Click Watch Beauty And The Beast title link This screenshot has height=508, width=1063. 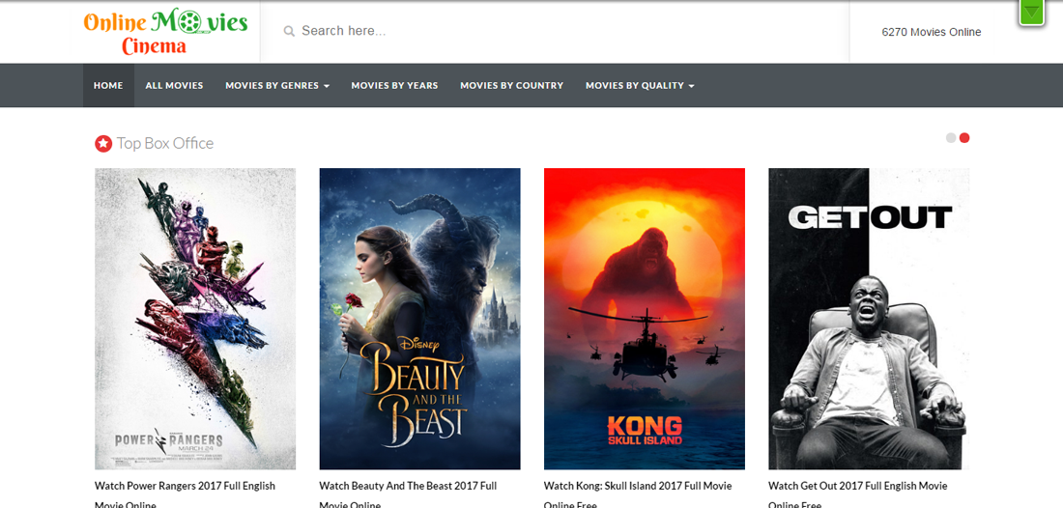(408, 495)
